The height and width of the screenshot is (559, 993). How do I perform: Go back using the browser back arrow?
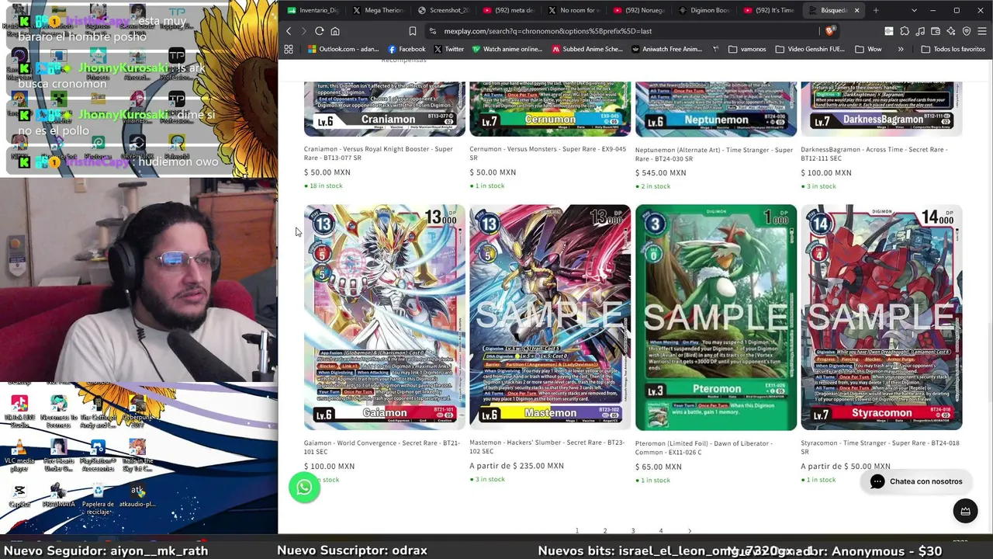point(289,31)
